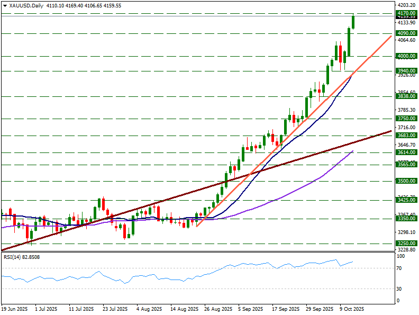Click the 19 Jun 2025 date label
The image size is (419, 315).
coord(14,308)
